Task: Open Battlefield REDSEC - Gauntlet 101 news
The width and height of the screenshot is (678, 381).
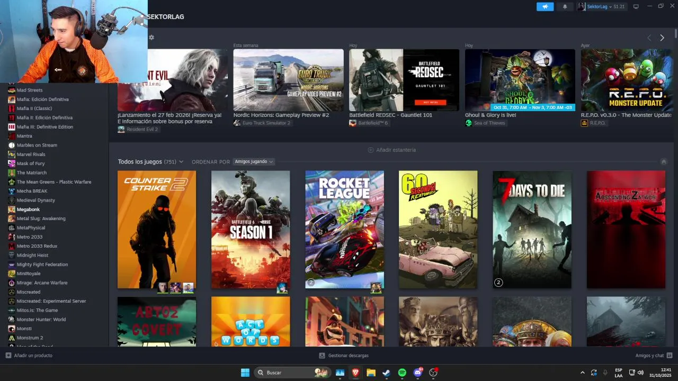Action: pos(404,80)
